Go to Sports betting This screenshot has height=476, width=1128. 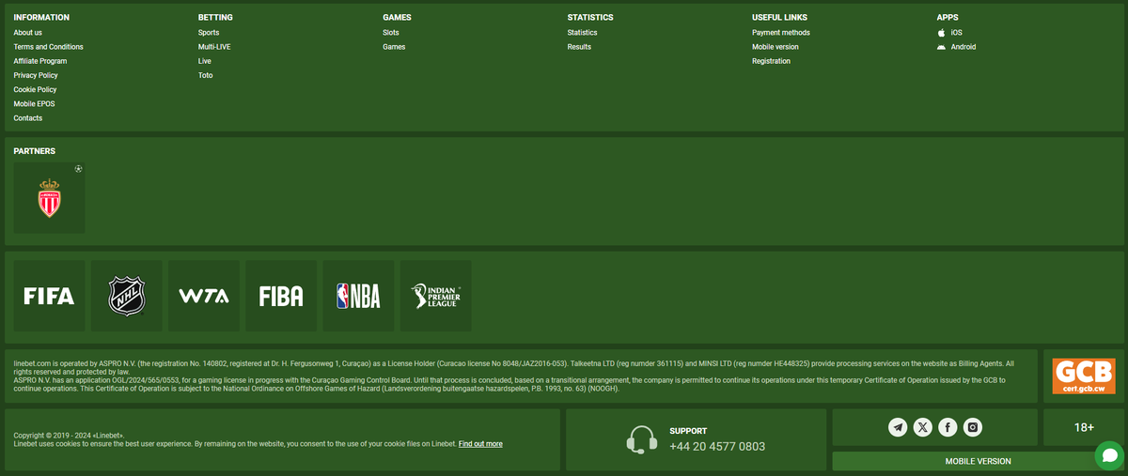(209, 33)
